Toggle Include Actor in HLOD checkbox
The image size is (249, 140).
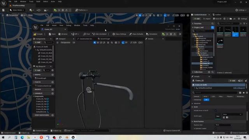216,110
